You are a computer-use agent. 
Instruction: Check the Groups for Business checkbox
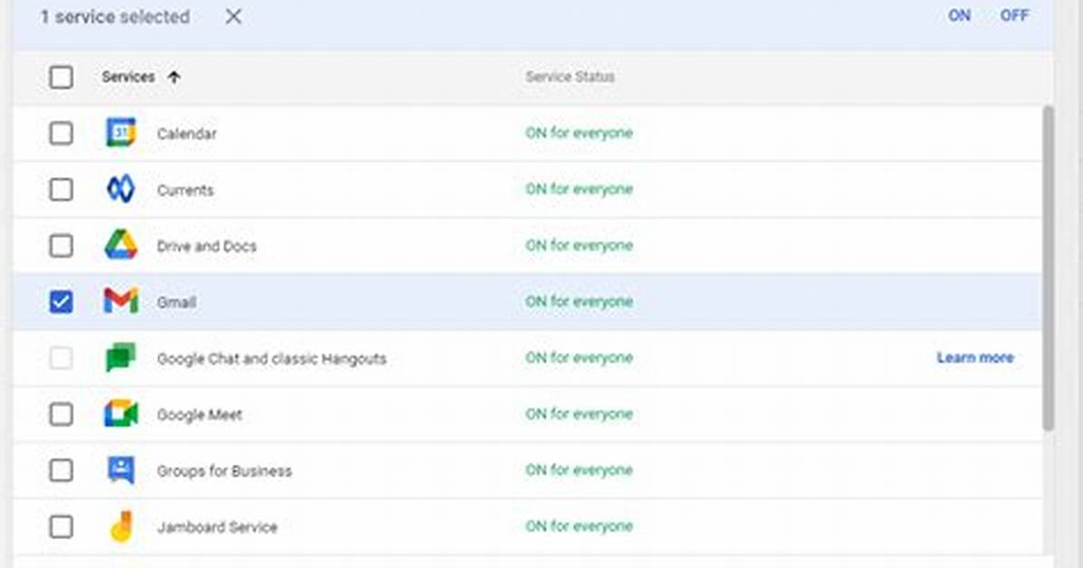click(x=61, y=470)
